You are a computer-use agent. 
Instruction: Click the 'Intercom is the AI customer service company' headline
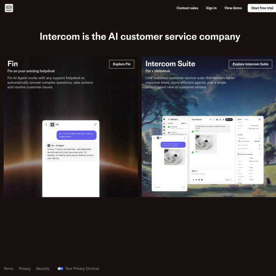(140, 37)
